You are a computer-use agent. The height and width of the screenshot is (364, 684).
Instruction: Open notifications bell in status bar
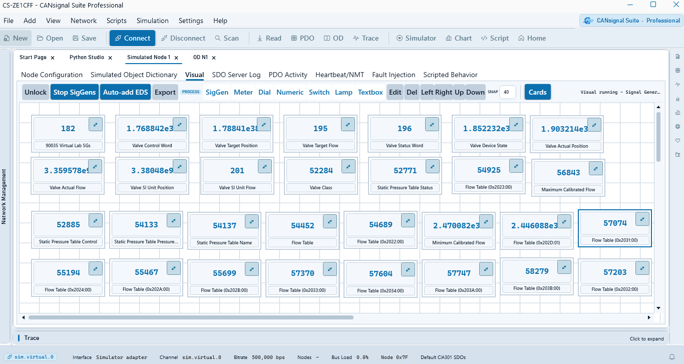pos(672,357)
